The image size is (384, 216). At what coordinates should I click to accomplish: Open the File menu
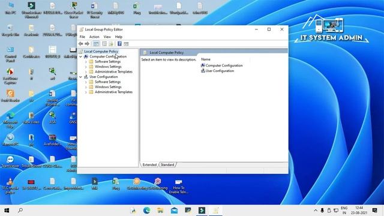point(82,37)
